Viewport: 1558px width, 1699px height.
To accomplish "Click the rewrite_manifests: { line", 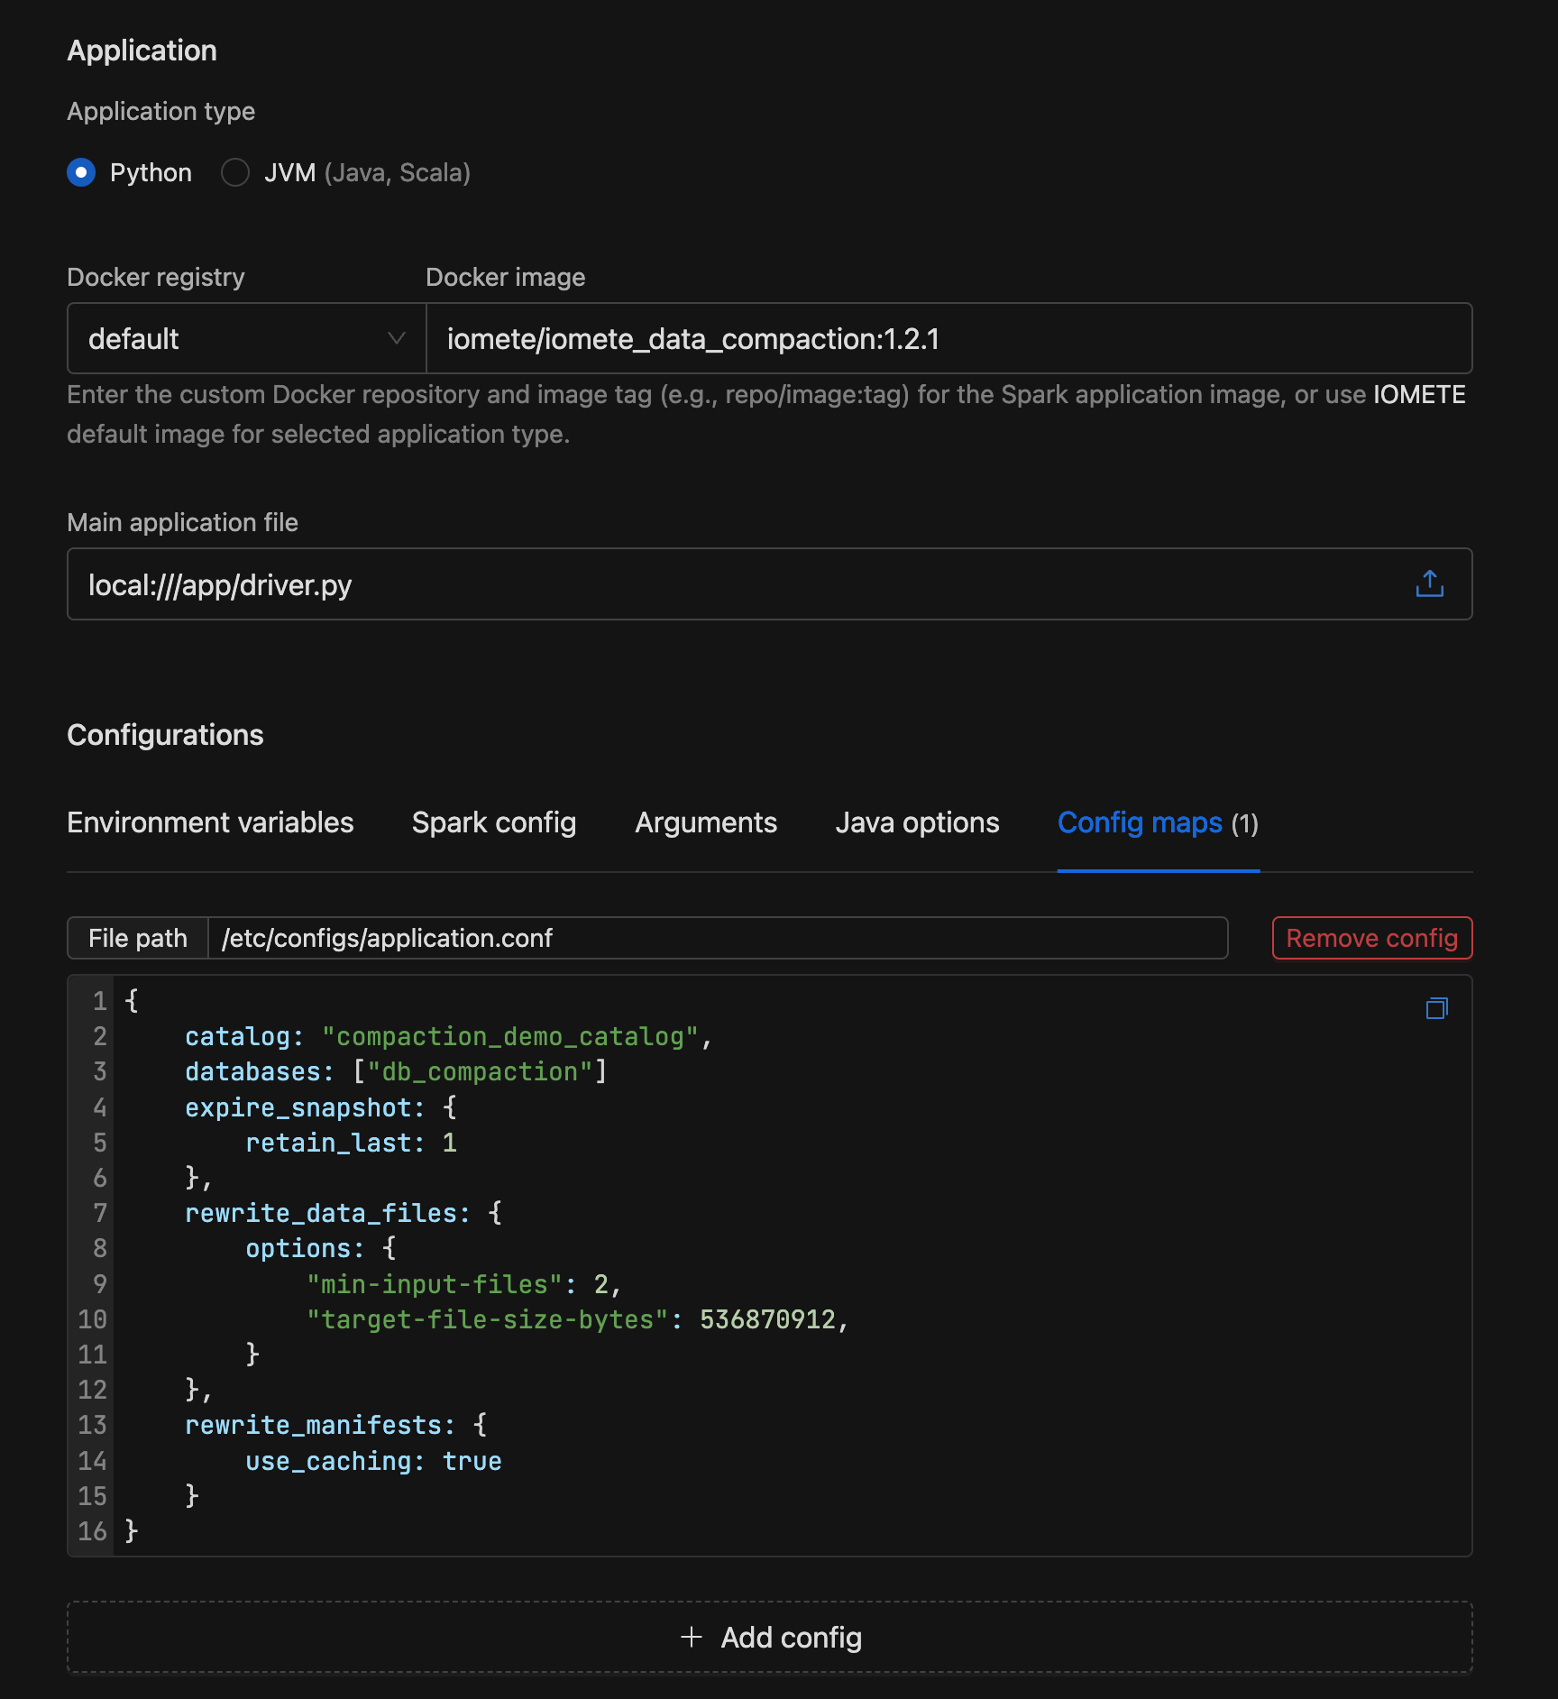I will pos(335,1425).
